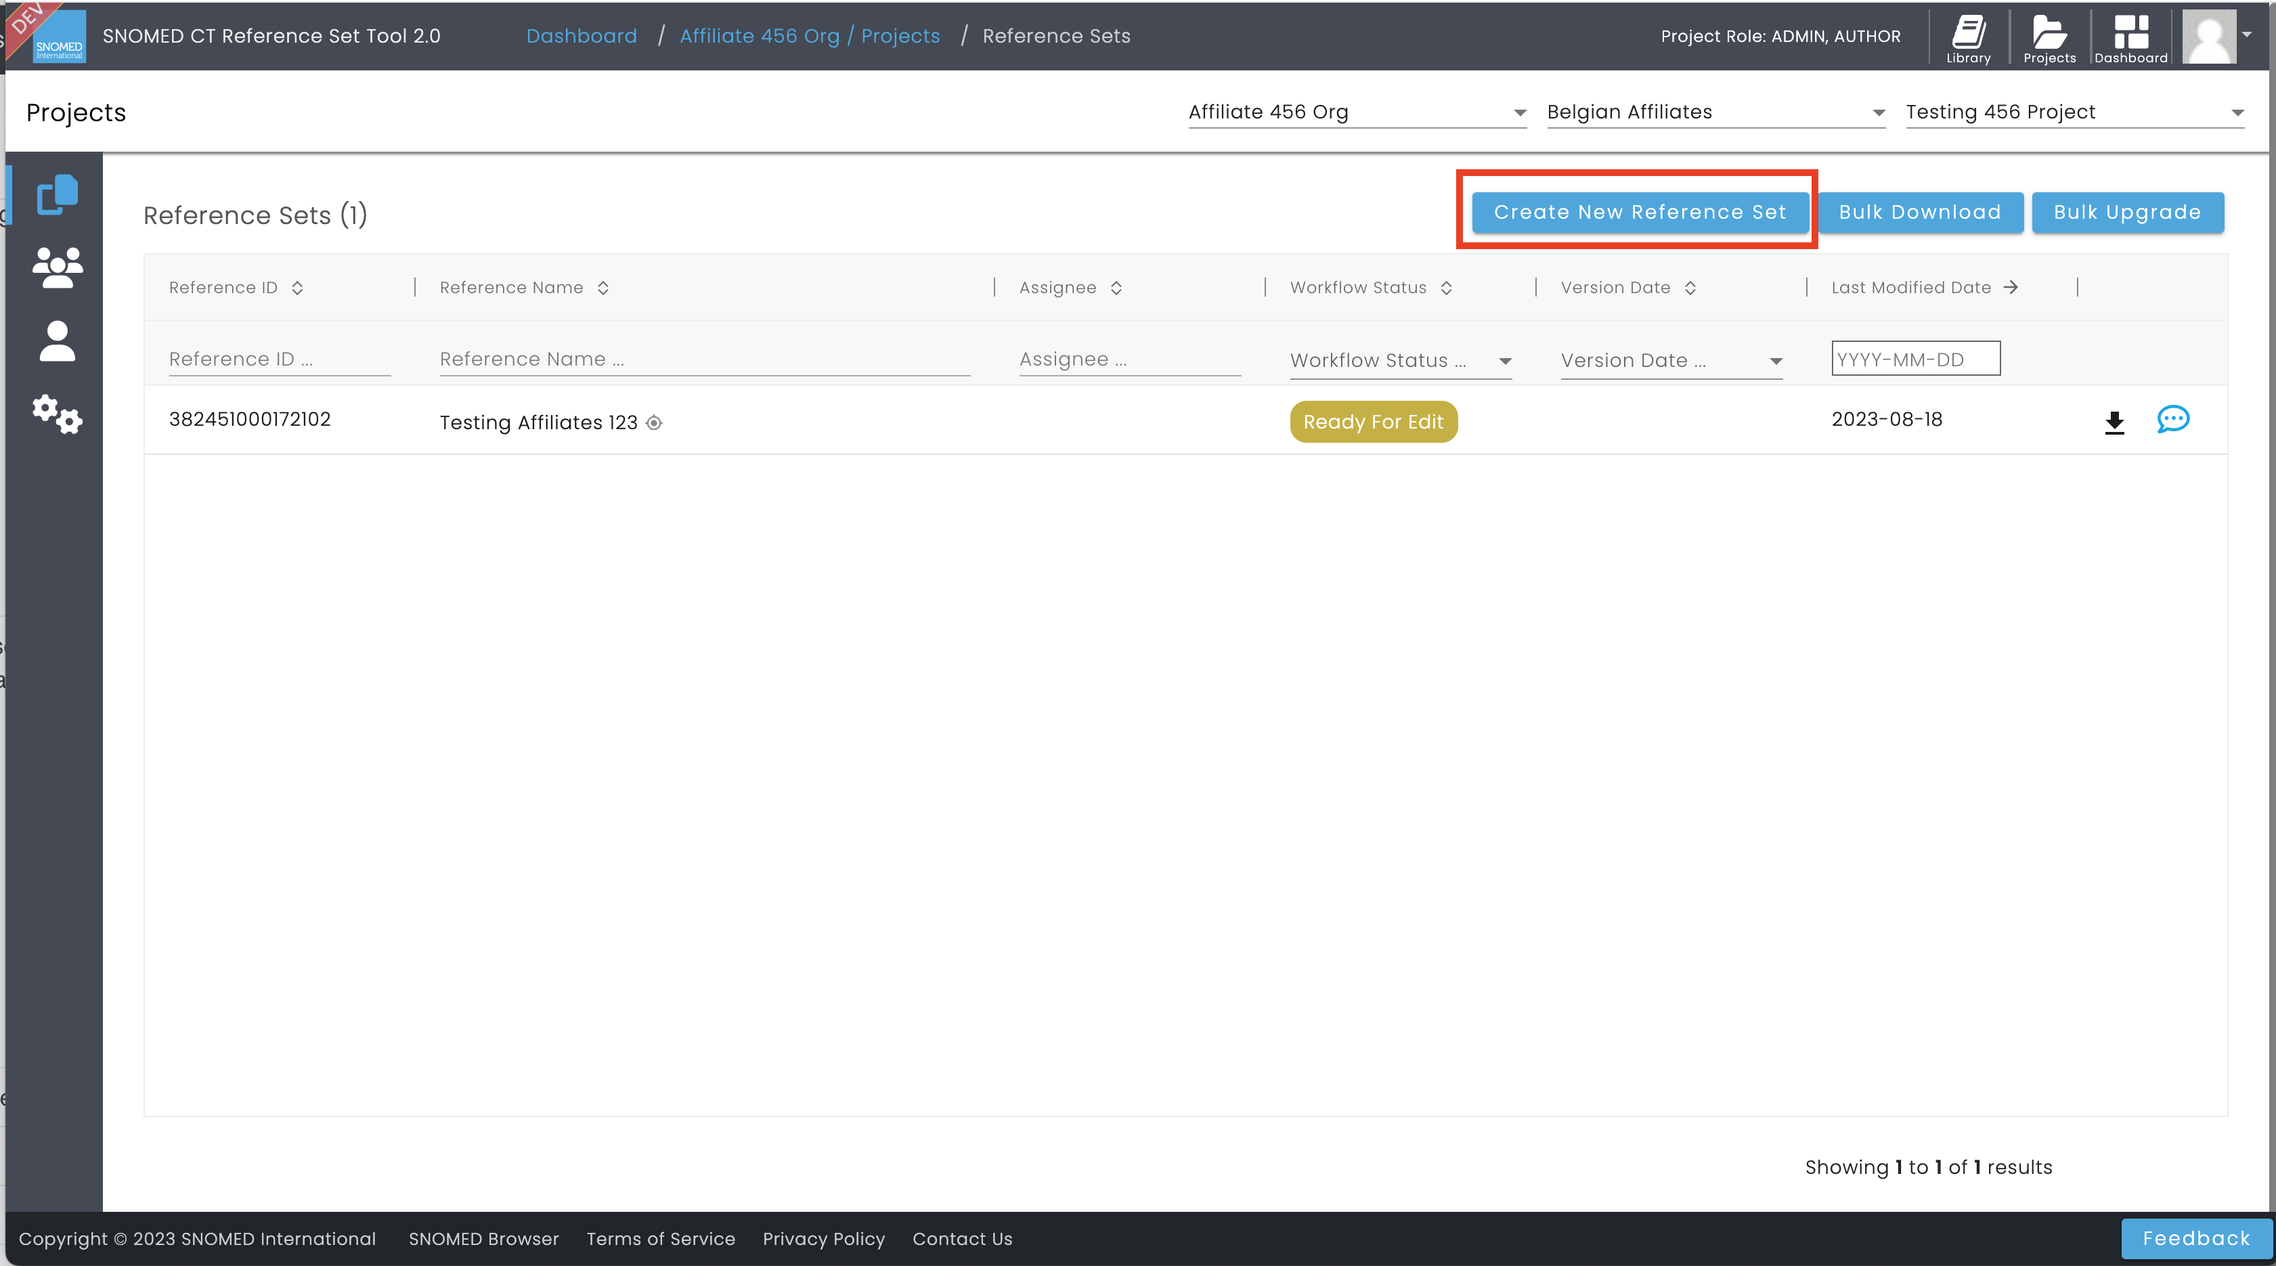
Task: Select reference ID 382451000172102 cell
Action: point(249,420)
